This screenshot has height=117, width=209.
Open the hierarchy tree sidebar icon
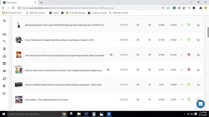coord(4,56)
